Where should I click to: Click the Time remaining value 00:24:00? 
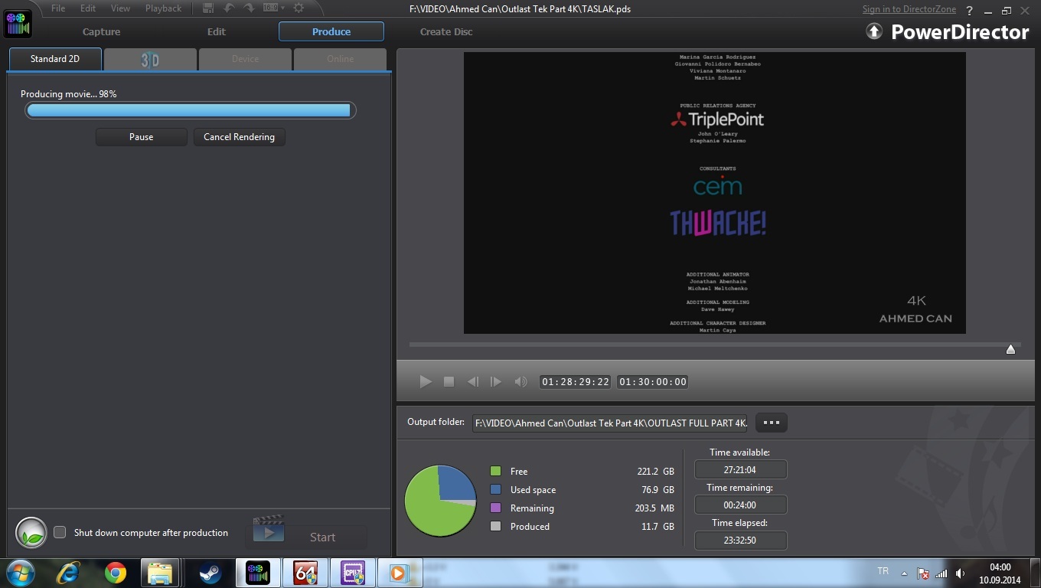[x=740, y=505]
